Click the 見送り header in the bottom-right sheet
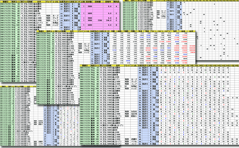The image size is (239, 148). [x=145, y=65]
